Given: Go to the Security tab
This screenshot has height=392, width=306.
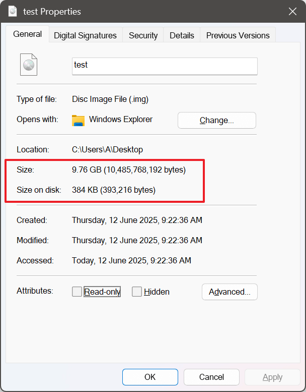Looking at the screenshot, I should tap(143, 35).
